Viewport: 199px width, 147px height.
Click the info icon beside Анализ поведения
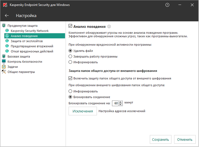[x=109, y=27]
